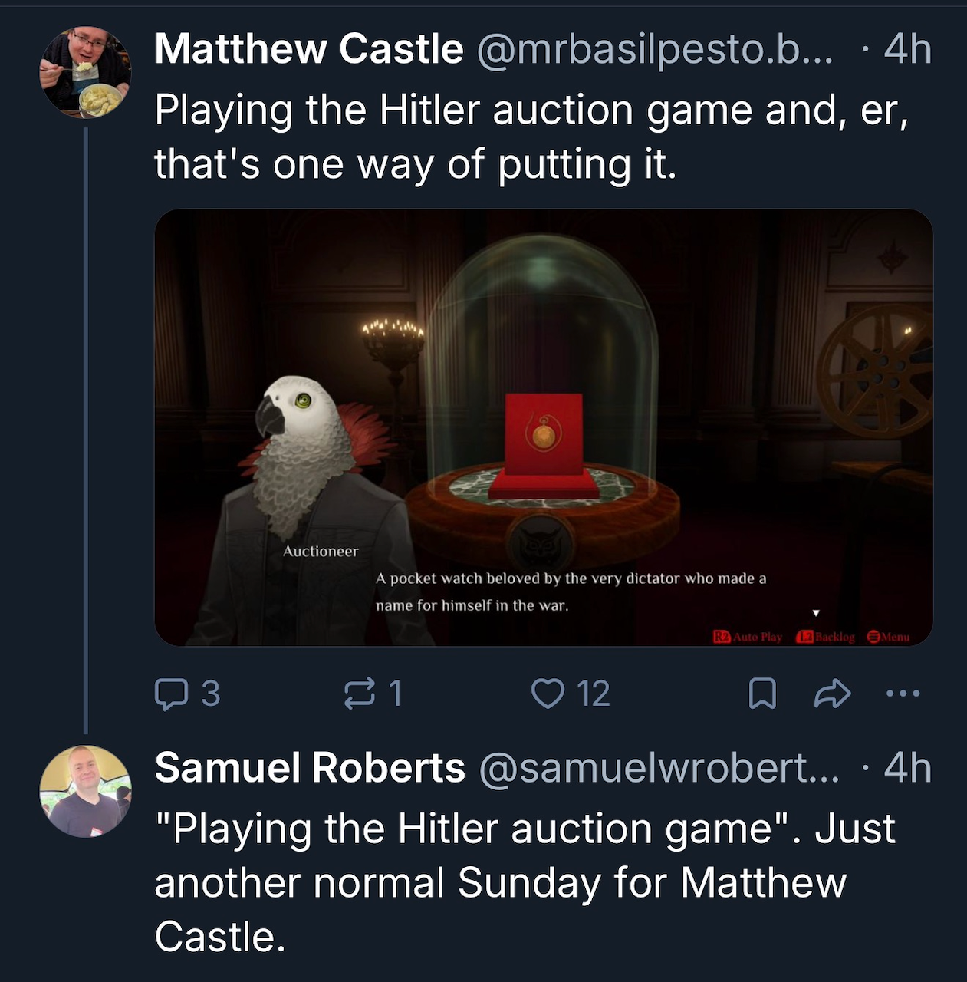Bookmark Matthew Castle's post
Viewport: 967px width, 982px height.
pyautogui.click(x=762, y=694)
